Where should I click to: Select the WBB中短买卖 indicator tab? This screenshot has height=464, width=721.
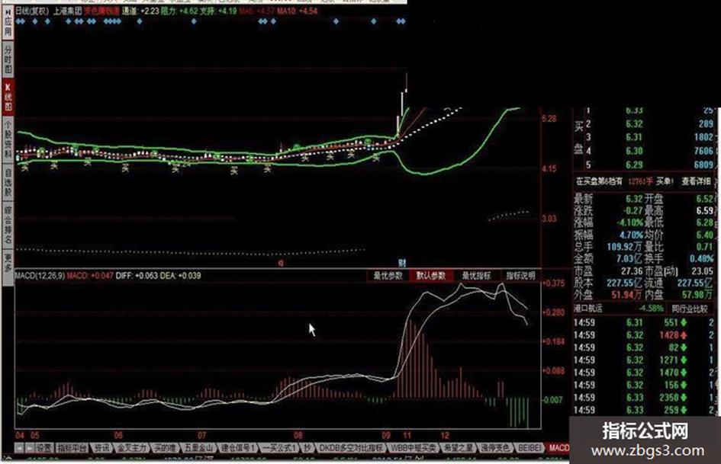[x=413, y=447]
